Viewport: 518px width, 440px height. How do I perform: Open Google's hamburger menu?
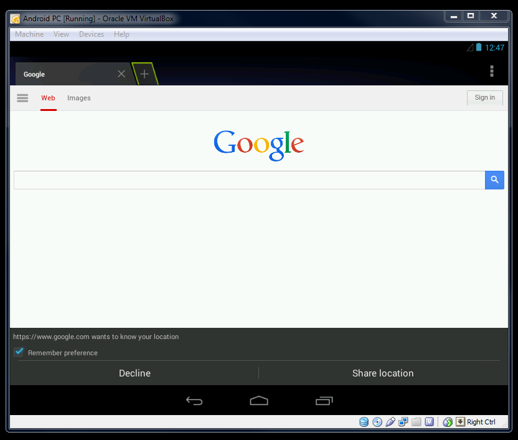pos(22,98)
